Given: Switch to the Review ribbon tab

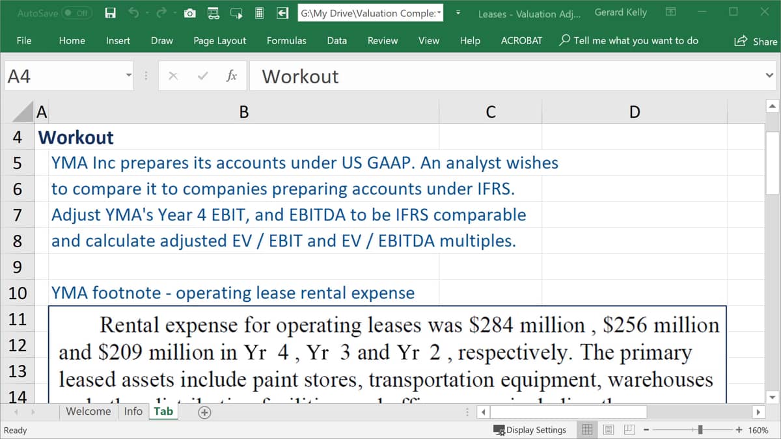Looking at the screenshot, I should 383,40.
